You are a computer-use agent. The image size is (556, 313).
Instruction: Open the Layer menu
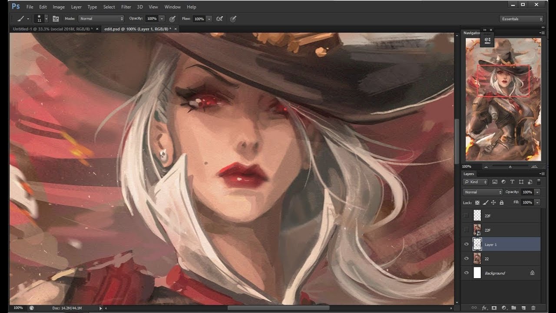click(x=76, y=7)
